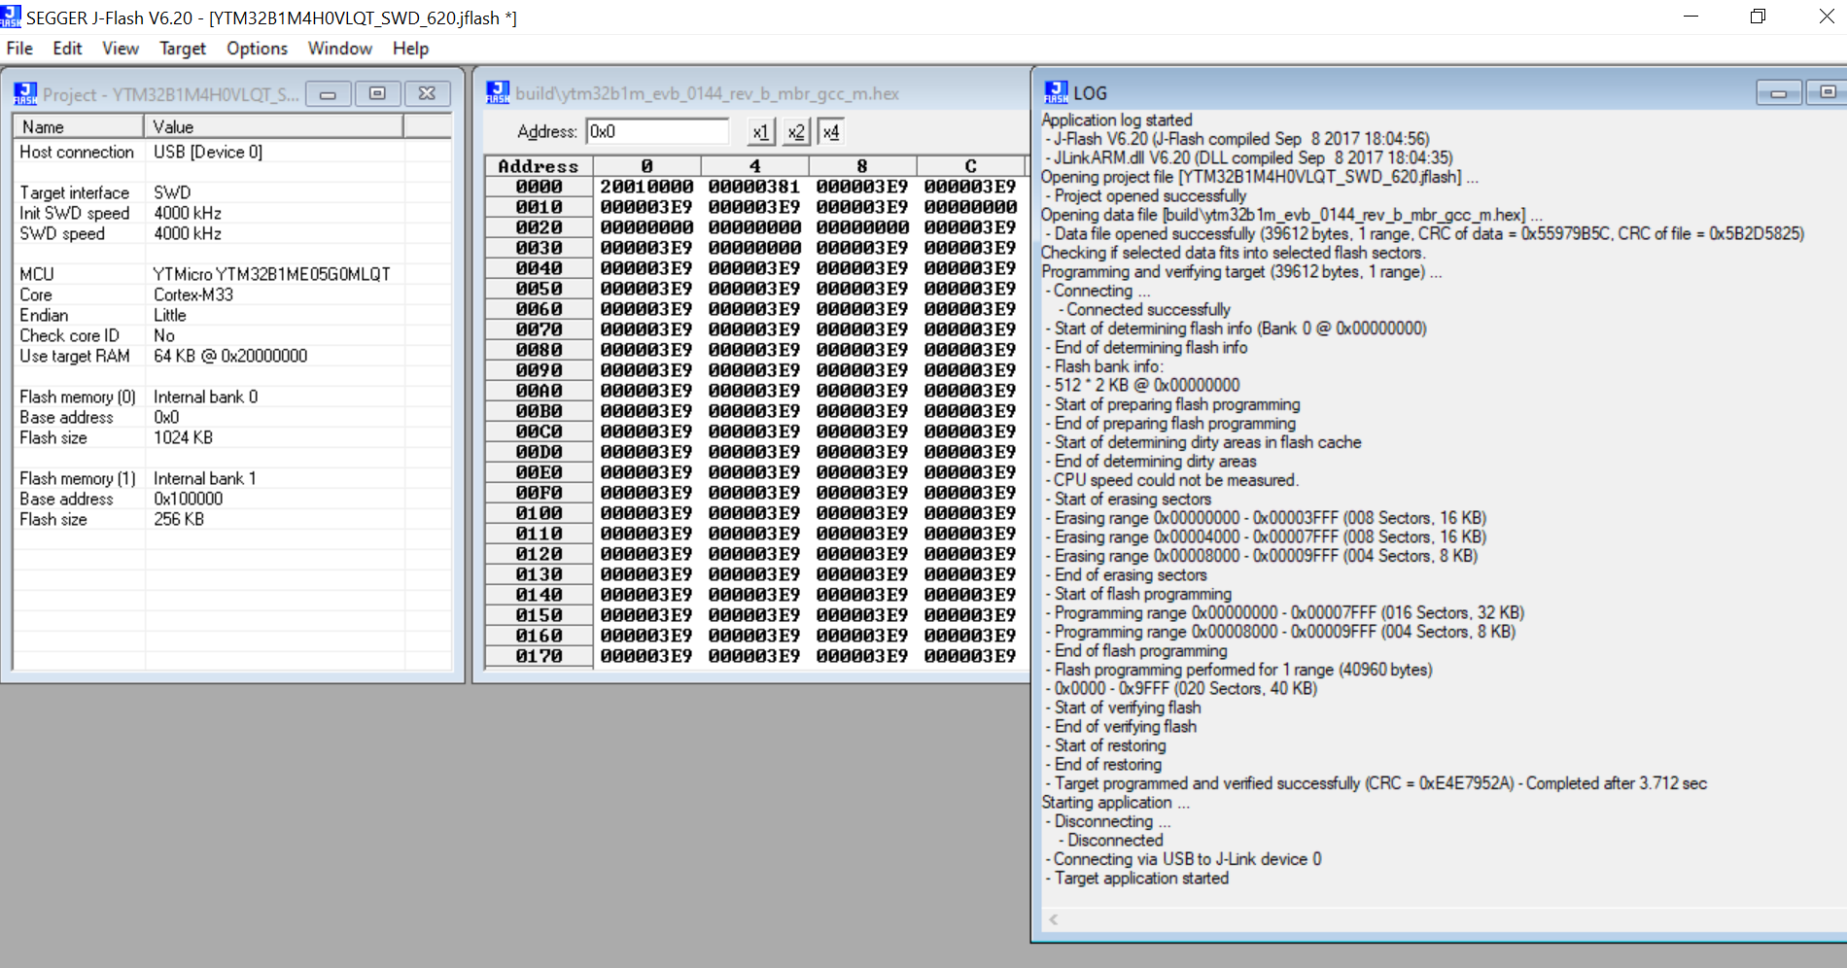Viewport: 1847px width, 968px height.
Task: Click the LOG window J-Flash icon
Action: 1056,92
